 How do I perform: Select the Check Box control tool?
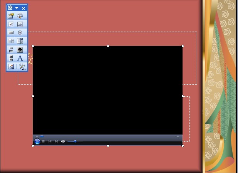pyautogui.click(x=11, y=24)
